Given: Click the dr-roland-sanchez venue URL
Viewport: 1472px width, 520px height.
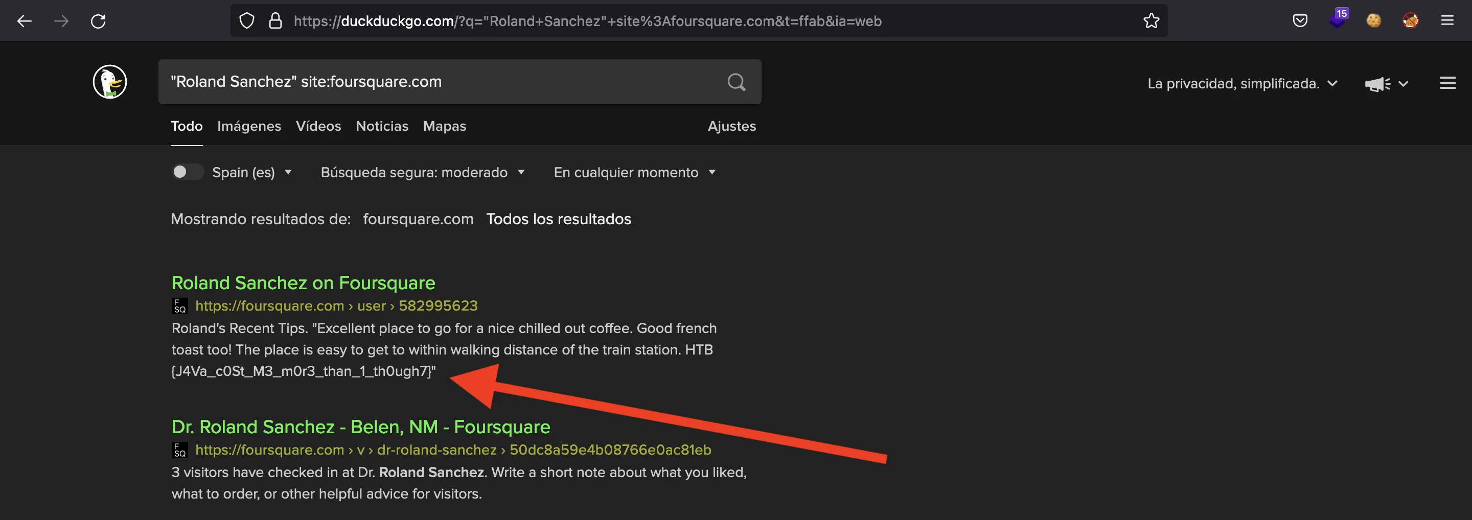Looking at the screenshot, I should click(x=453, y=450).
